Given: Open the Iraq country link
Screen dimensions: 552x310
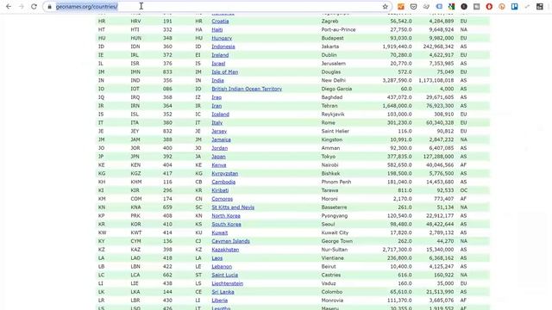Looking at the screenshot, I should pos(216,97).
